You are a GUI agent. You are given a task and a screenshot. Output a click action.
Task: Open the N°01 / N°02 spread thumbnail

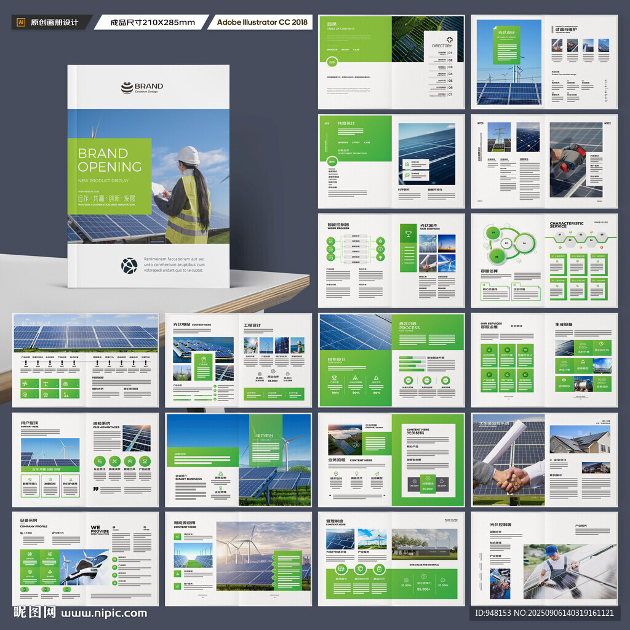(x=544, y=161)
